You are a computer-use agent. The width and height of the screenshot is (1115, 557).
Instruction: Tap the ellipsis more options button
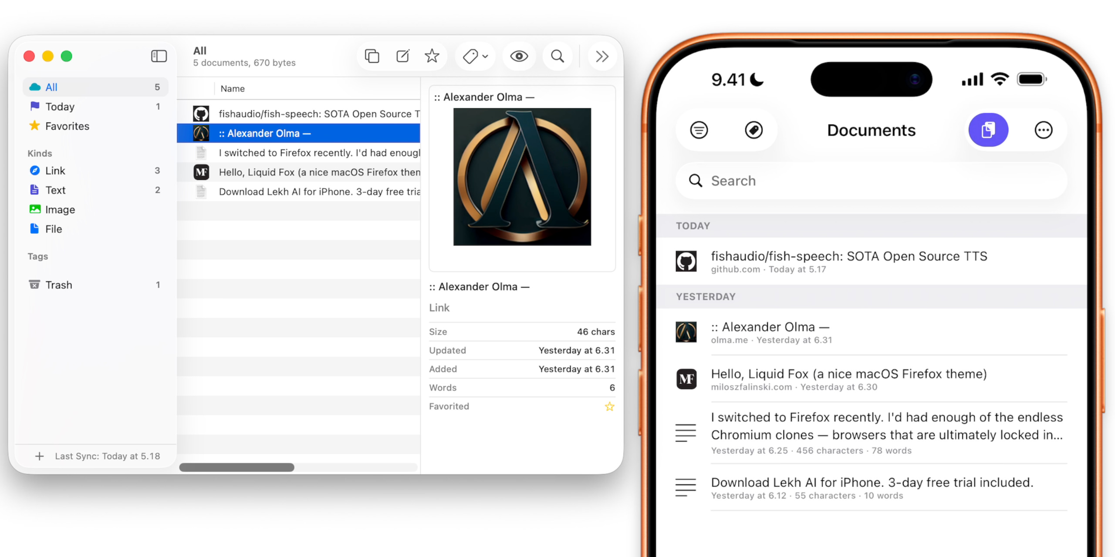1043,130
